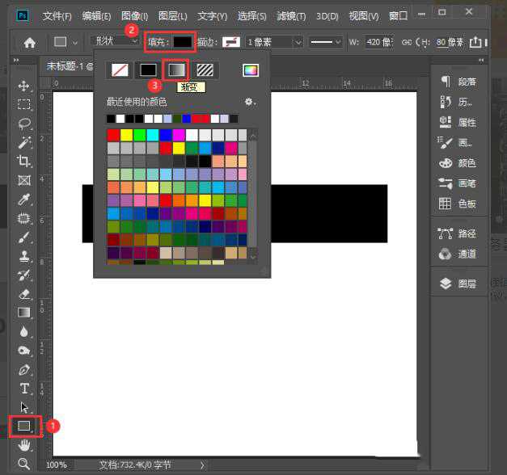Viewport: 507px width, 475px height.
Task: Select the Zoom magnifier tool
Action: (x=24, y=464)
